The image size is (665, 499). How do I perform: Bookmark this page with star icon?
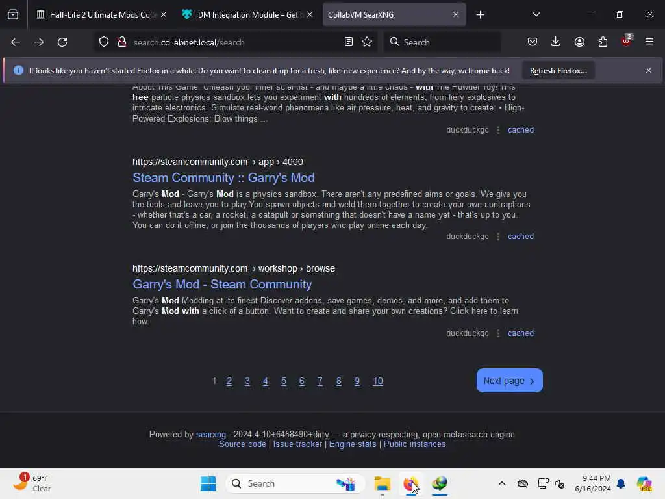pos(368,42)
